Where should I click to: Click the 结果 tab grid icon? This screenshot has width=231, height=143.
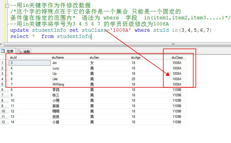pyautogui.click(x=3, y=51)
